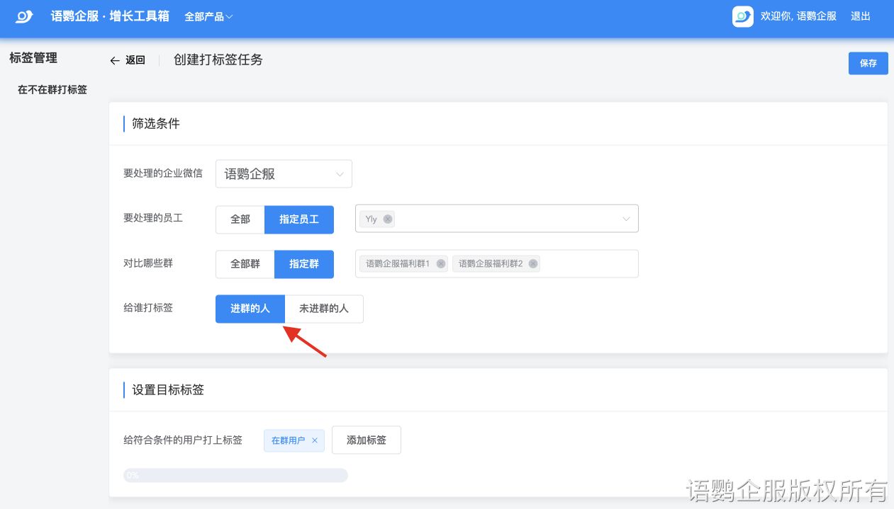Select 指定员工 option
Viewport: 894px width, 509px height.
coord(298,219)
